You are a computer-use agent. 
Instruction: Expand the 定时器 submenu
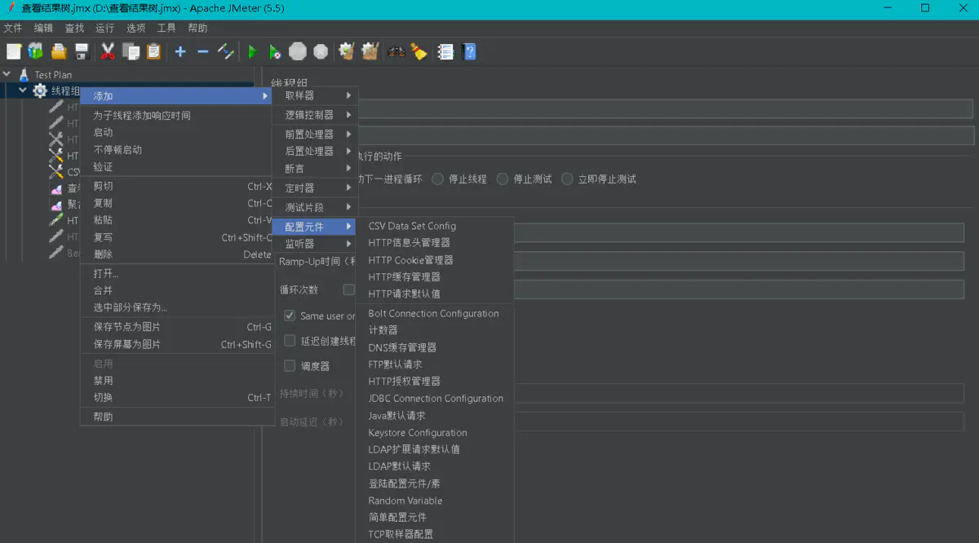pyautogui.click(x=315, y=188)
